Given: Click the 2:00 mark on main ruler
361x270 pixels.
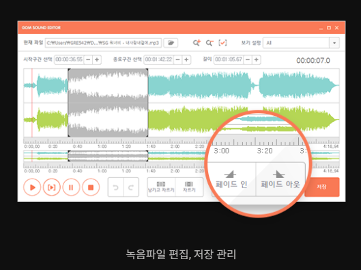Looking at the screenshot, I should click(175, 147).
